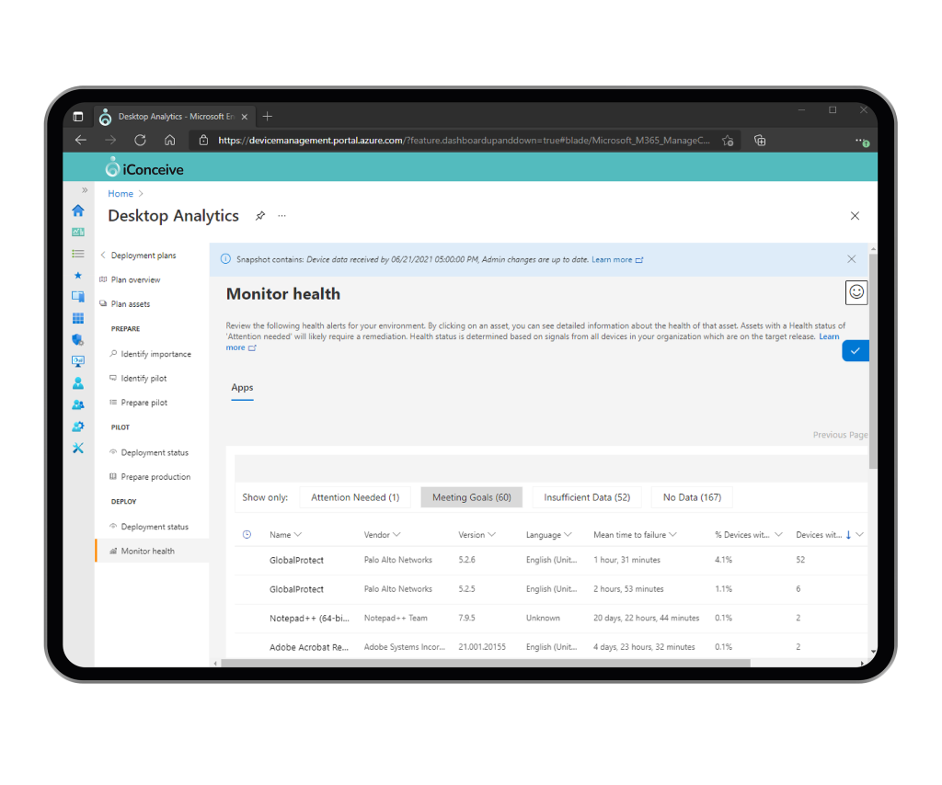The image size is (942, 785).
Task: Open the Vendor column dropdown
Action: click(396, 535)
